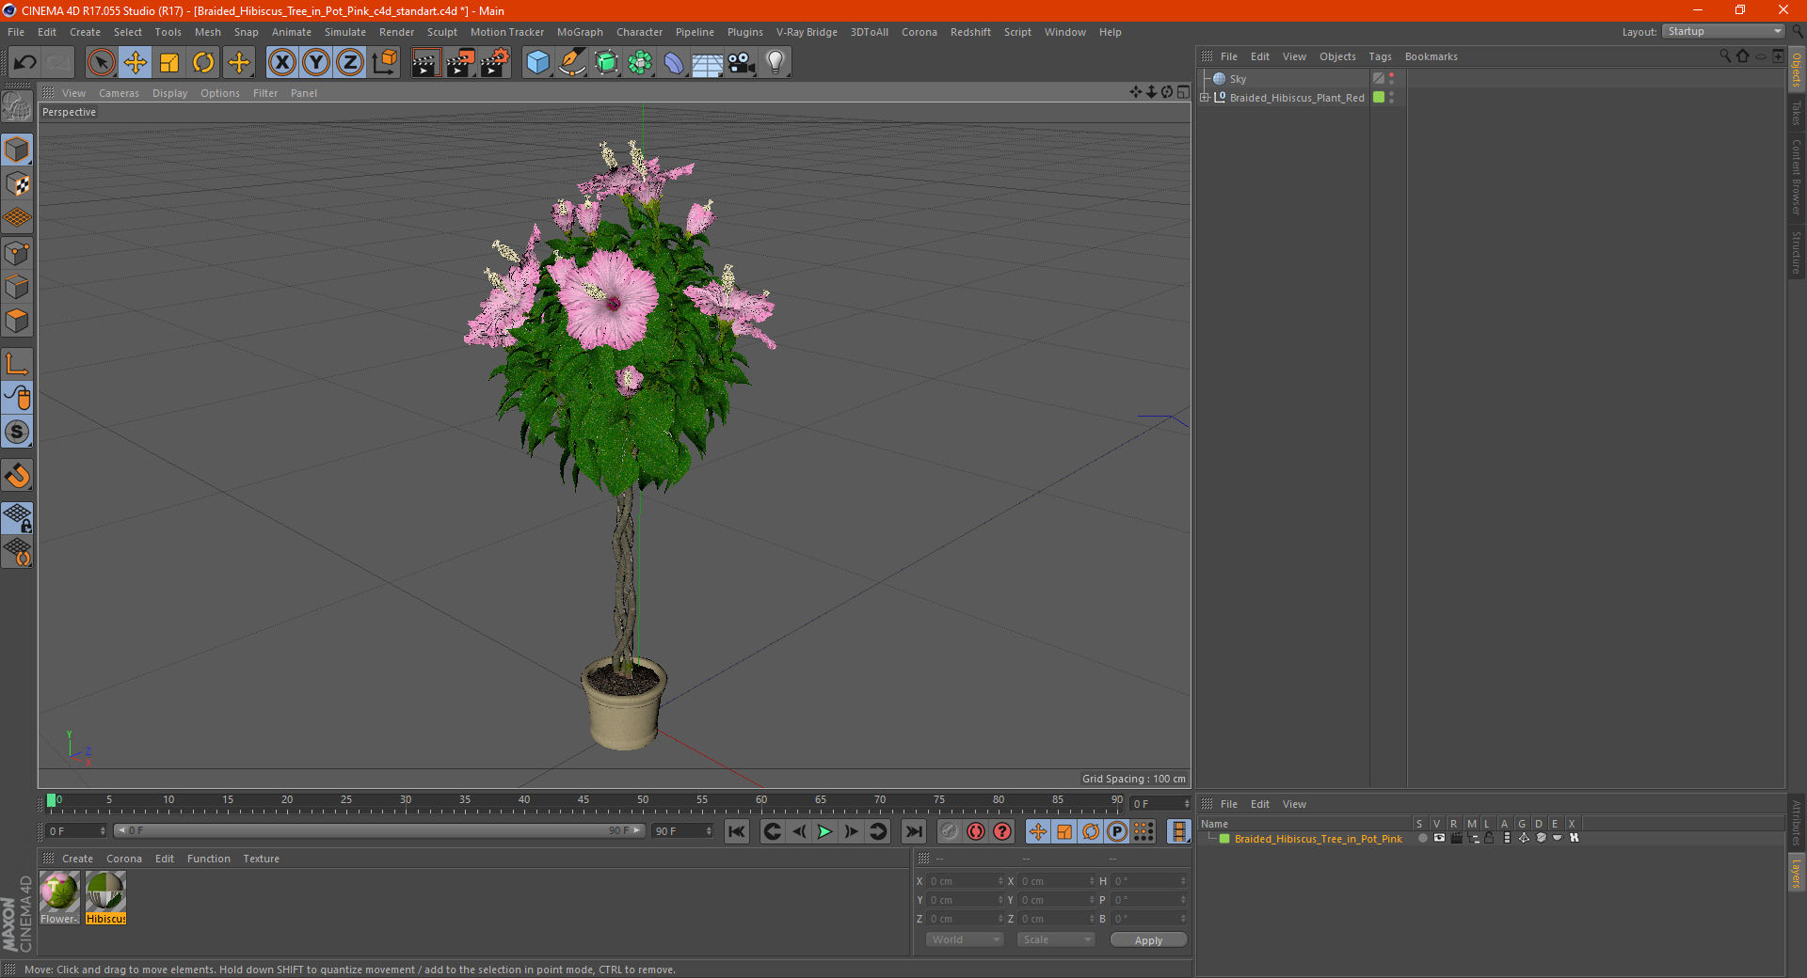The height and width of the screenshot is (978, 1807).
Task: Render to Picture Viewer
Action: coord(460,63)
